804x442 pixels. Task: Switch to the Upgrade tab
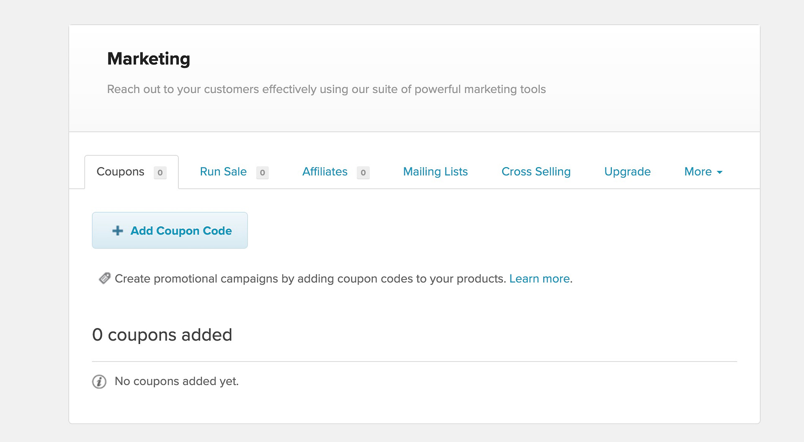pos(627,172)
